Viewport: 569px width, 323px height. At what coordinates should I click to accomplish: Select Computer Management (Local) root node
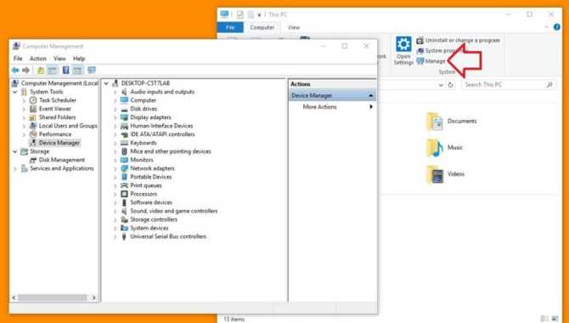59,83
